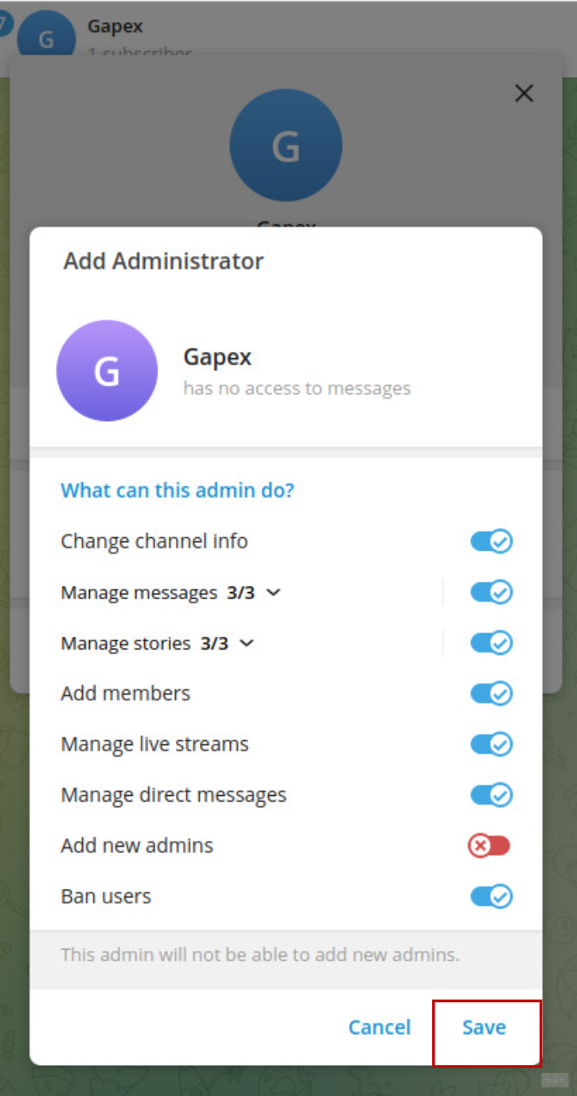Close the channel info panel with X
The height and width of the screenshot is (1096, 577).
524,93
